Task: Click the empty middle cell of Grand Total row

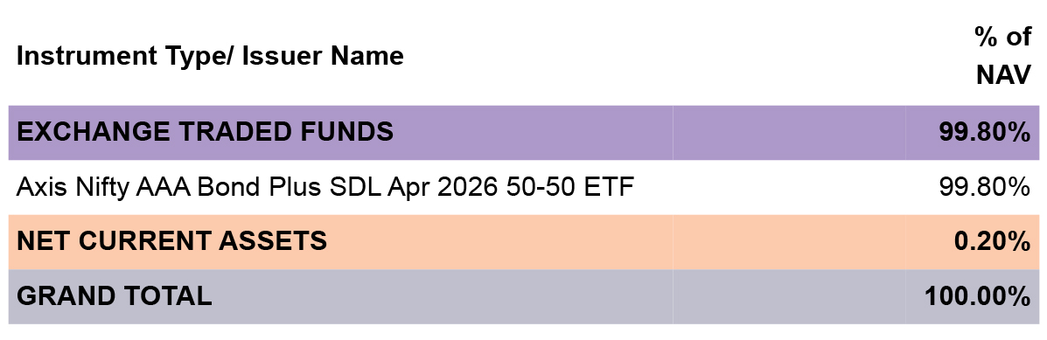Action: [x=789, y=296]
